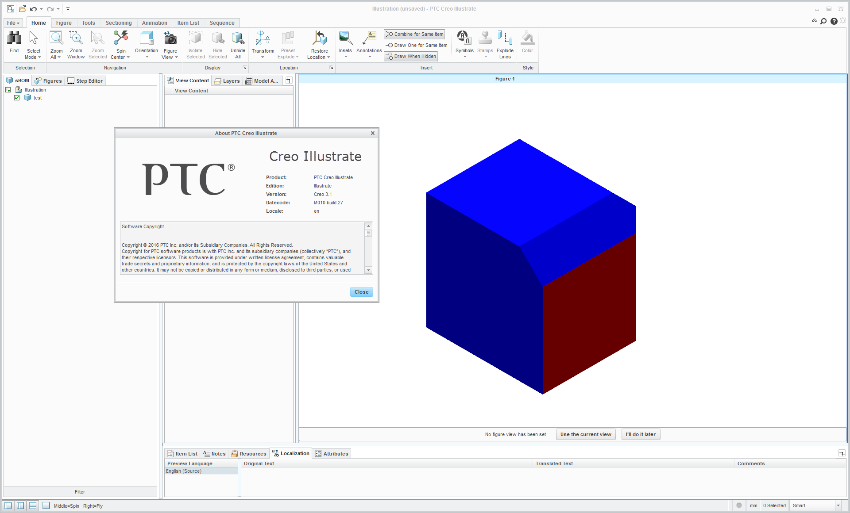850x513 pixels.
Task: Click the Find binoculars icon
Action: (x=14, y=38)
